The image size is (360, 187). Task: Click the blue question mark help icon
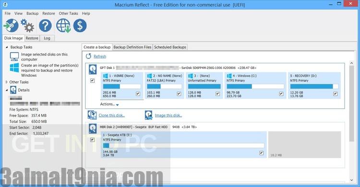point(45,25)
